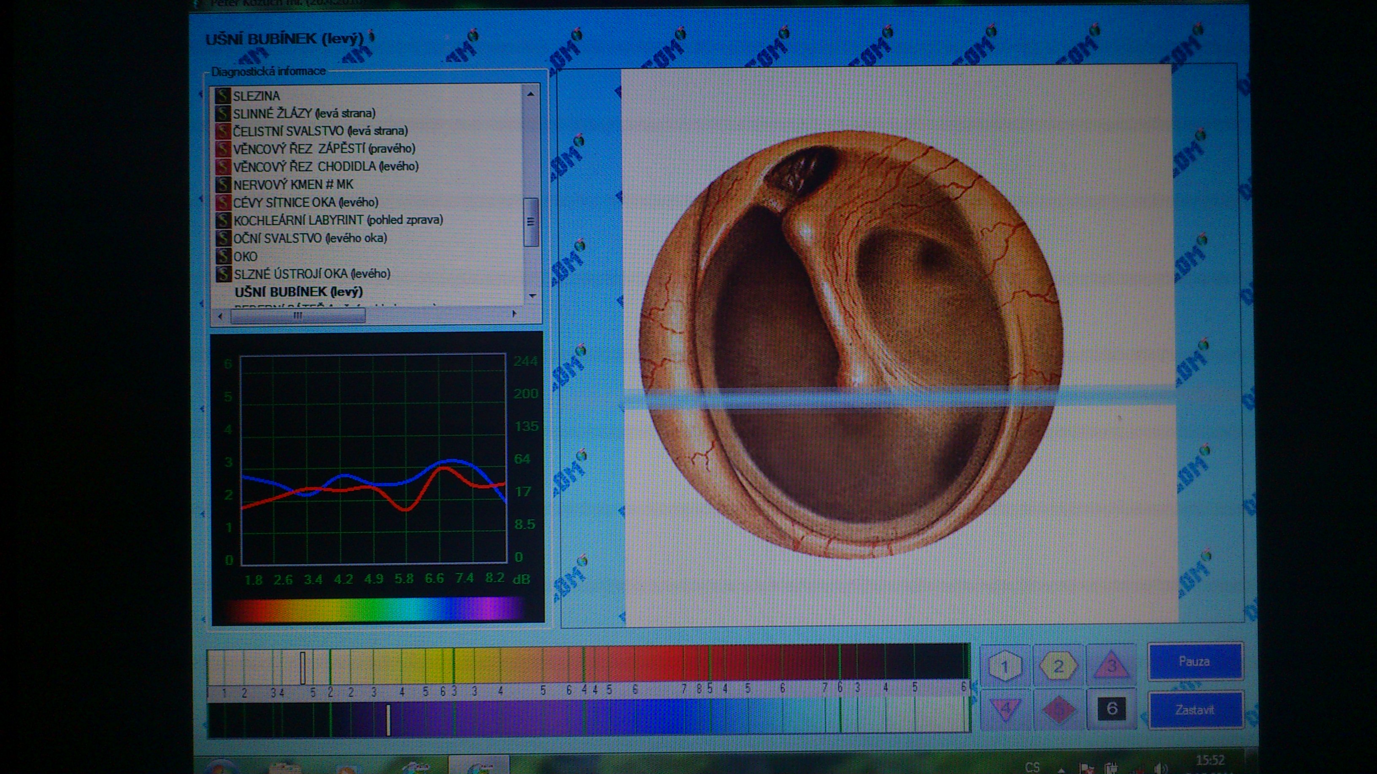Click the CS language indicator on taskbar
Viewport: 1377px width, 774px height.
pyautogui.click(x=1032, y=767)
